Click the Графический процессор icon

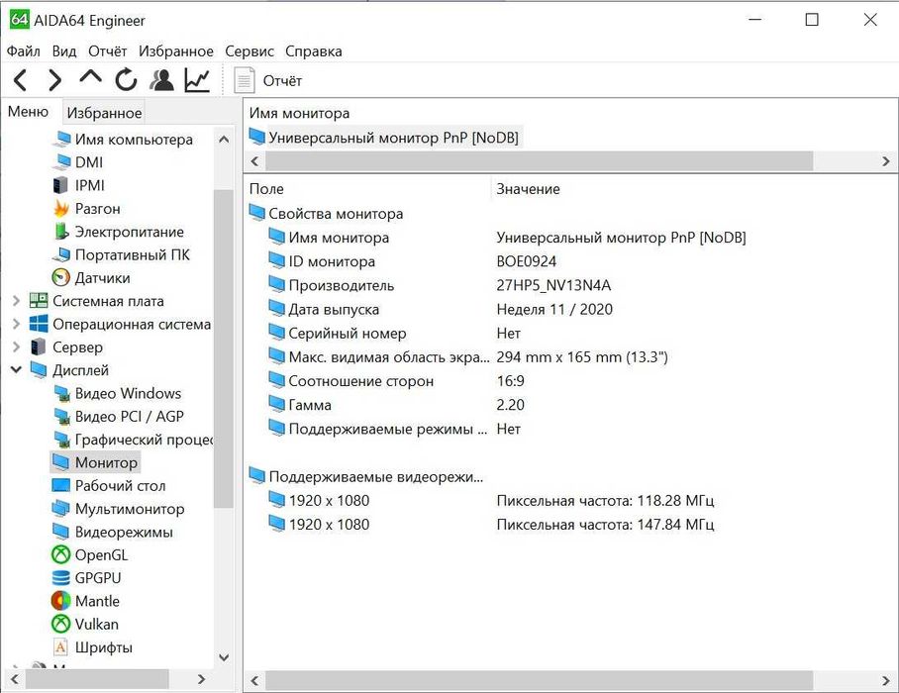click(x=61, y=440)
